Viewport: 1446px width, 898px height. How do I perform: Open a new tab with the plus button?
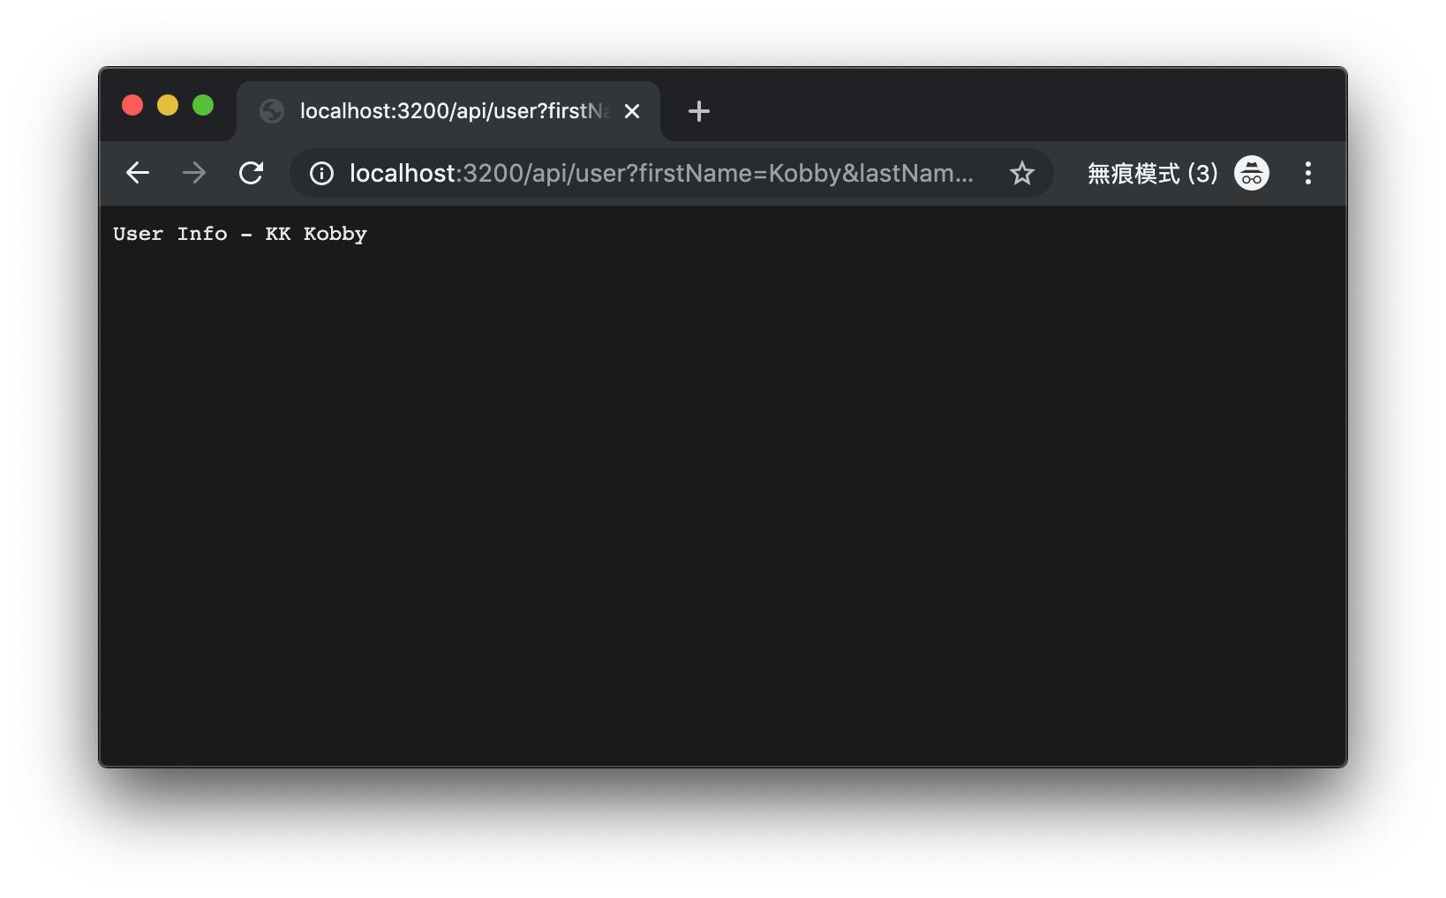pos(699,111)
